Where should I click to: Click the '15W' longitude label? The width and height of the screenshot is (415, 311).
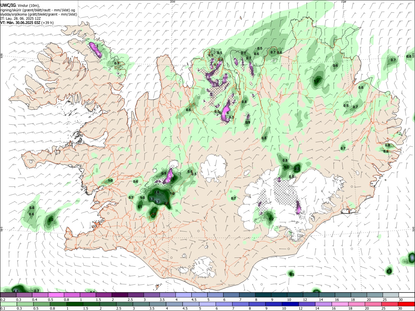(343, 2)
